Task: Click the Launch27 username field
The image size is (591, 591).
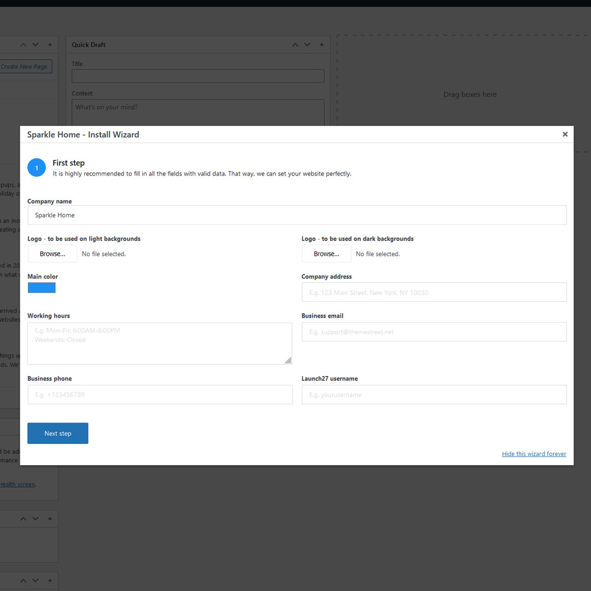Action: (x=434, y=395)
